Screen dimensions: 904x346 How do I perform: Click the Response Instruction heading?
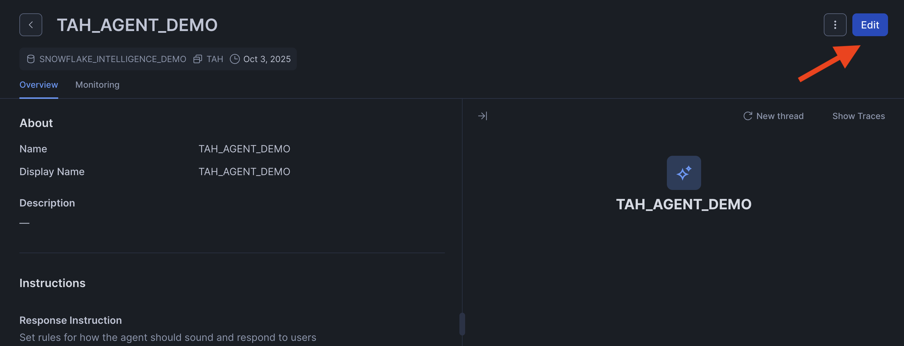pos(70,320)
